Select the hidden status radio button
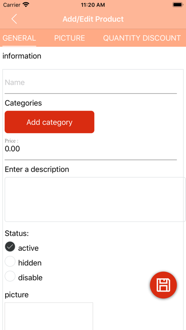 (10, 261)
